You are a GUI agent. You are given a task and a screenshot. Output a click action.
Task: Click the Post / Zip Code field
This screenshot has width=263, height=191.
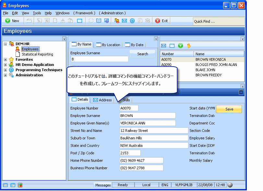pos(130,153)
